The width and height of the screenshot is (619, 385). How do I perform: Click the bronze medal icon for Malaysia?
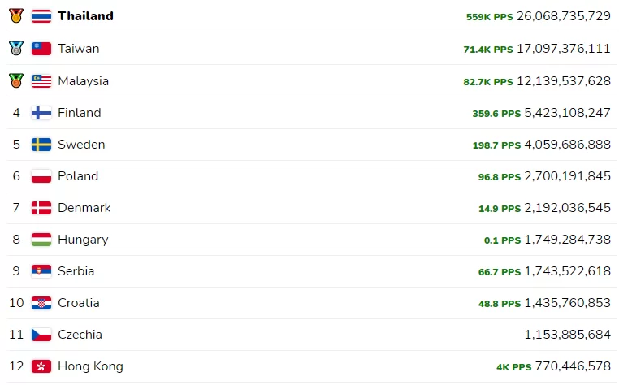tap(16, 80)
